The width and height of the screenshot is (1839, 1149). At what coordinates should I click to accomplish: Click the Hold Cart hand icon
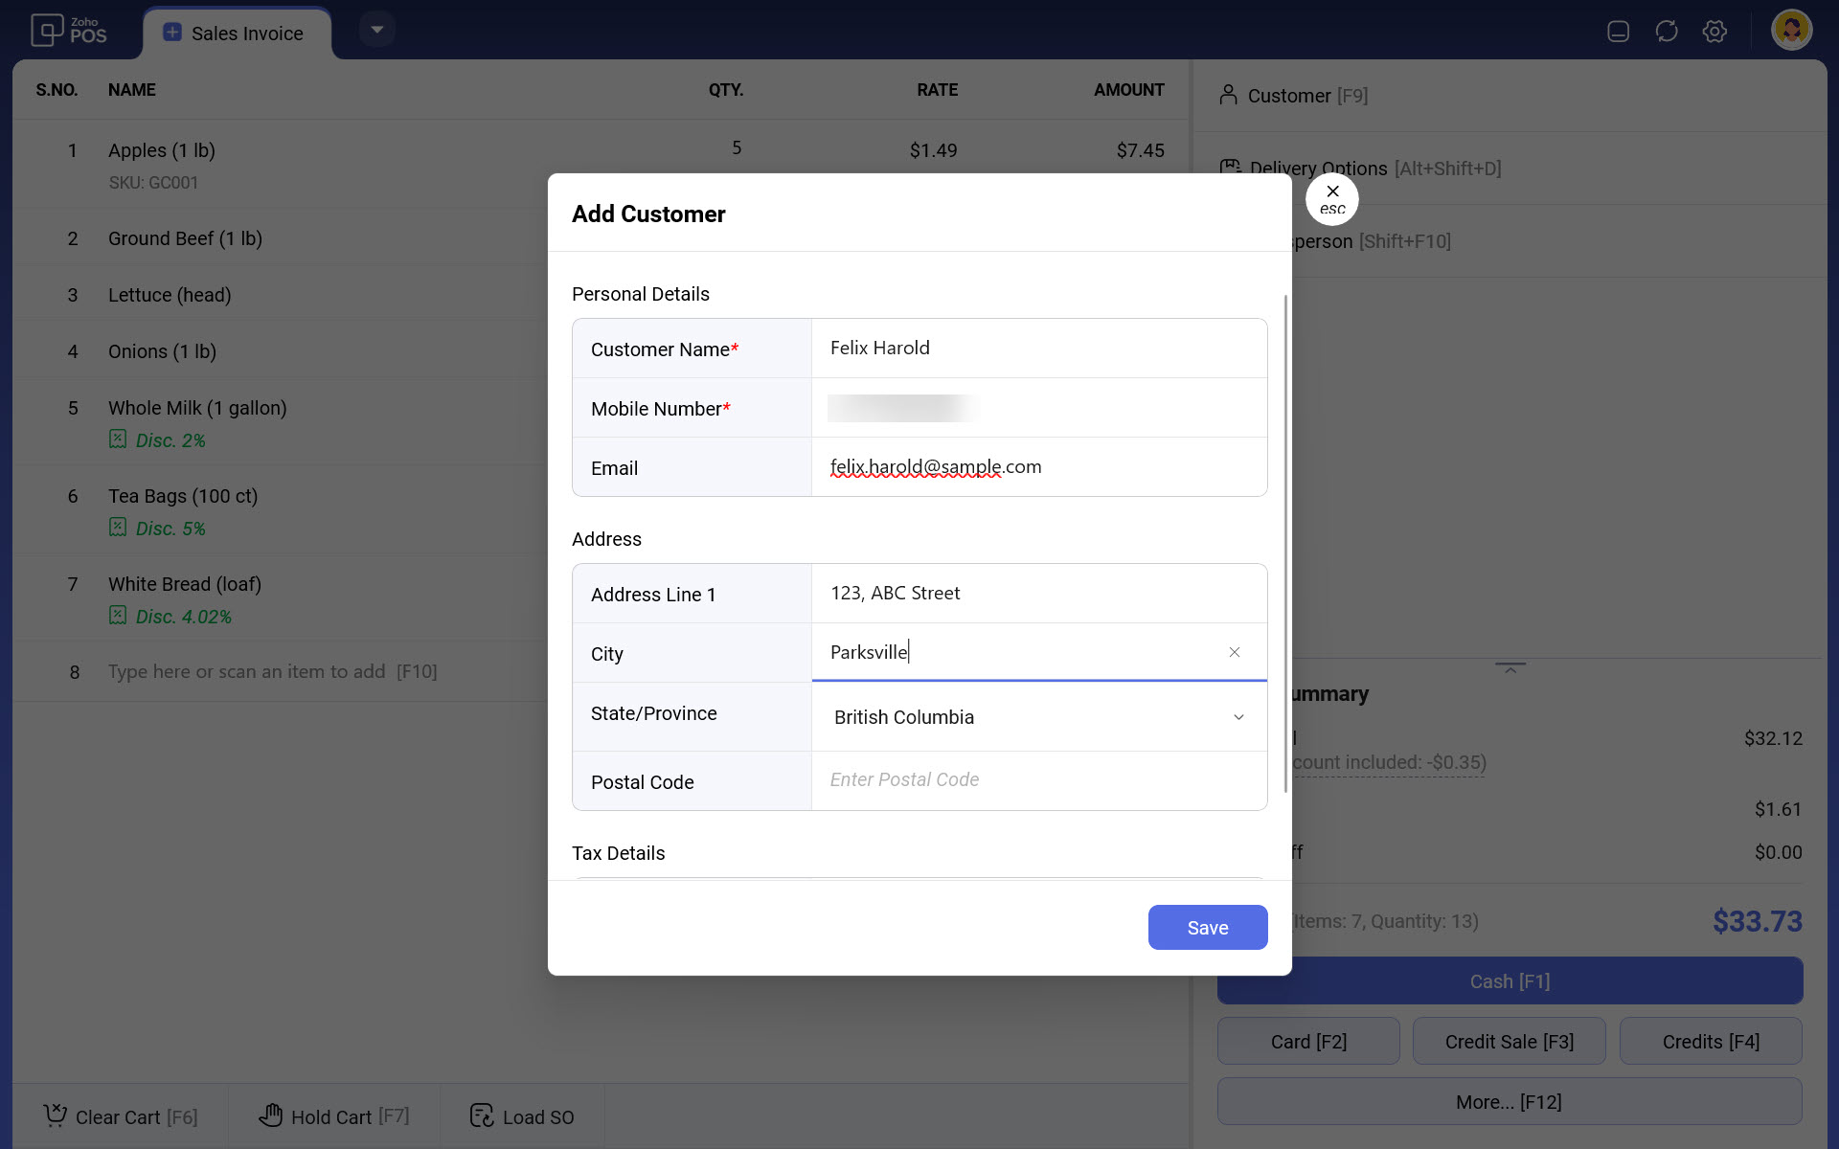(271, 1115)
